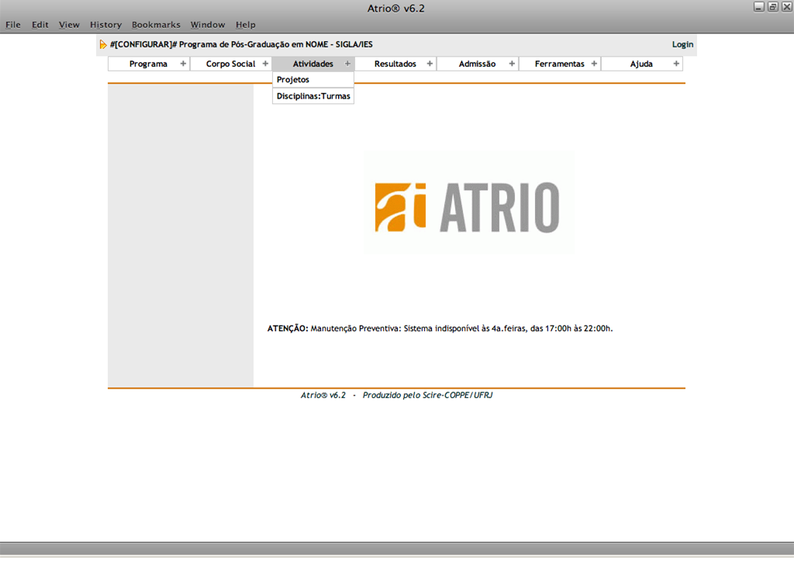The image size is (794, 577).
Task: Select Projetos from the Atividades submenu
Action: coord(293,80)
